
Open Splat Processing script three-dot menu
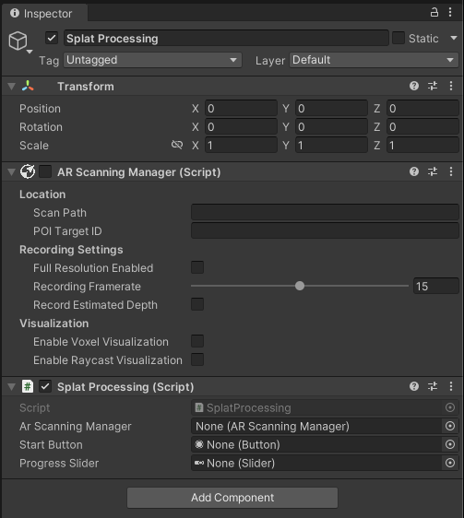(x=451, y=386)
